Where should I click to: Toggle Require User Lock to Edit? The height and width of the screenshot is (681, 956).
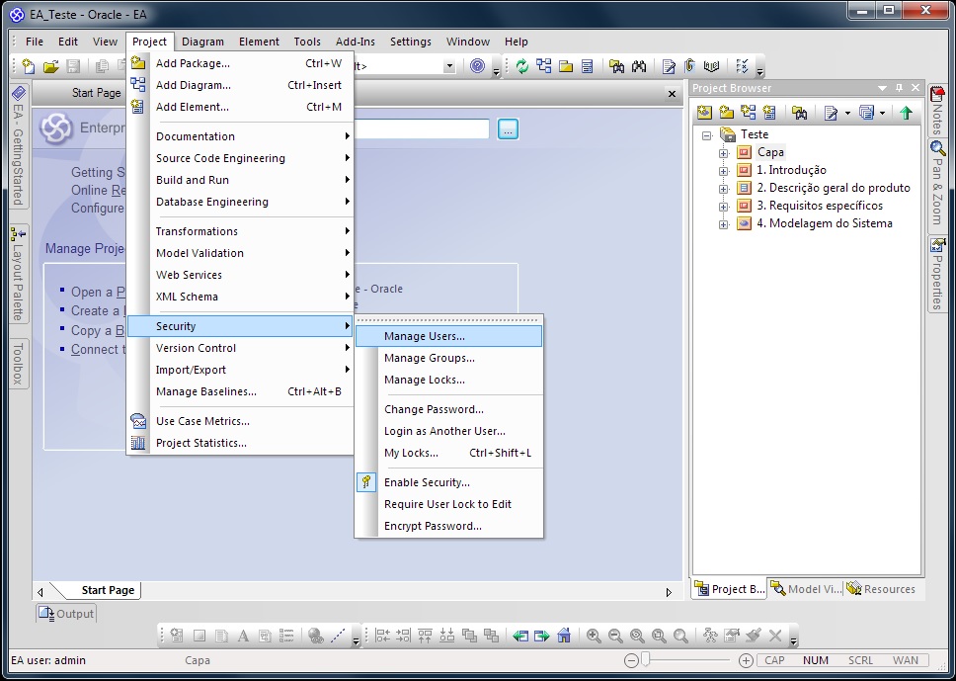click(447, 505)
